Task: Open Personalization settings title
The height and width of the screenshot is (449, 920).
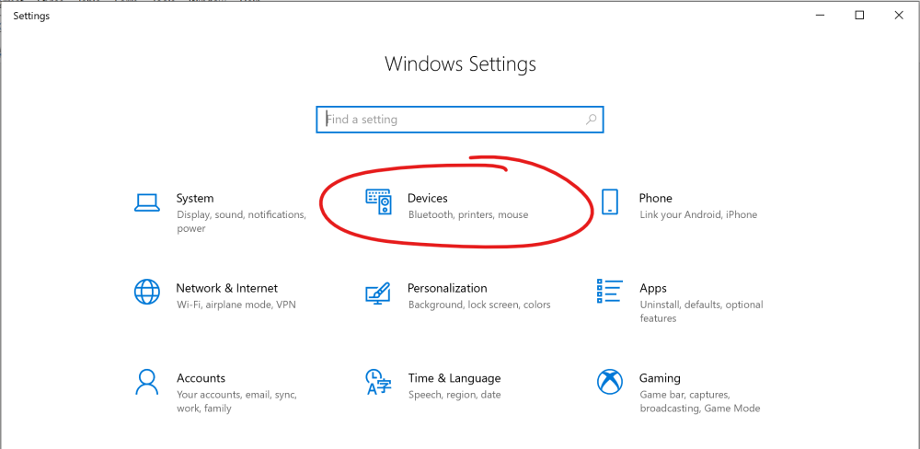Action: [447, 288]
